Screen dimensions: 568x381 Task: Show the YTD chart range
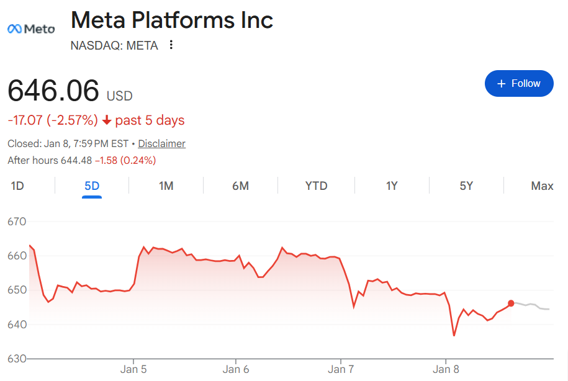tap(316, 186)
